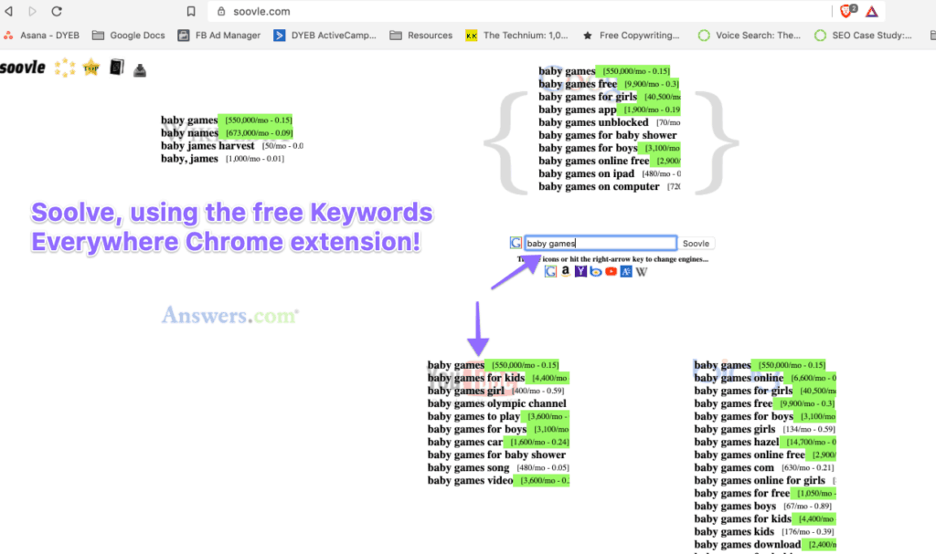Open Asana - DYEB bookmark
936x554 pixels.
click(41, 36)
